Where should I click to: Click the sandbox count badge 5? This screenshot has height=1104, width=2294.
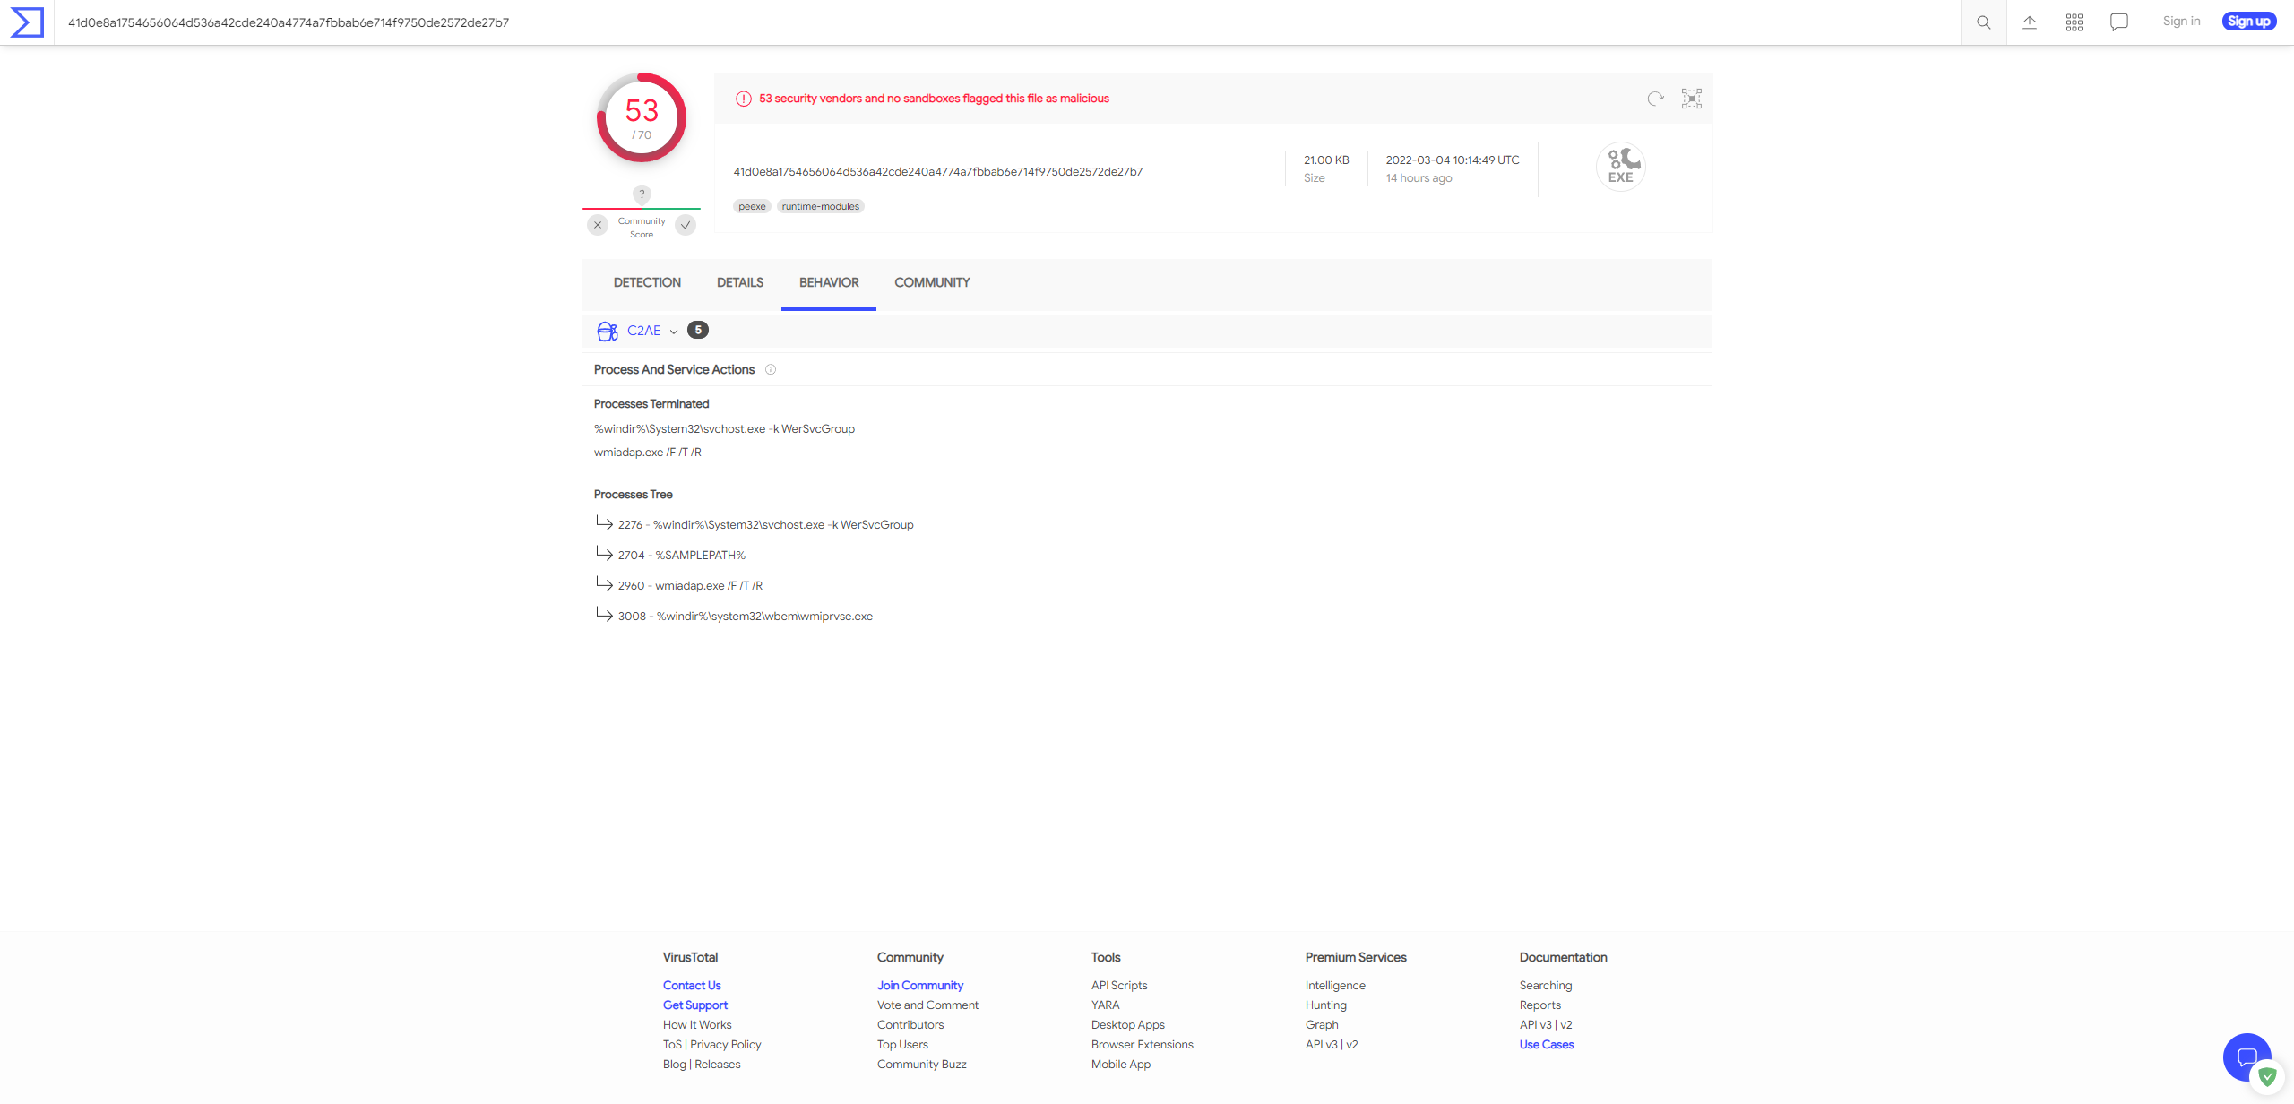(x=698, y=330)
